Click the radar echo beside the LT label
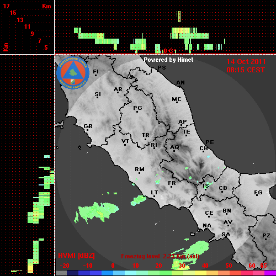Image resolution: width=276 pixels, height=276 pixels. pyautogui.click(x=139, y=200)
